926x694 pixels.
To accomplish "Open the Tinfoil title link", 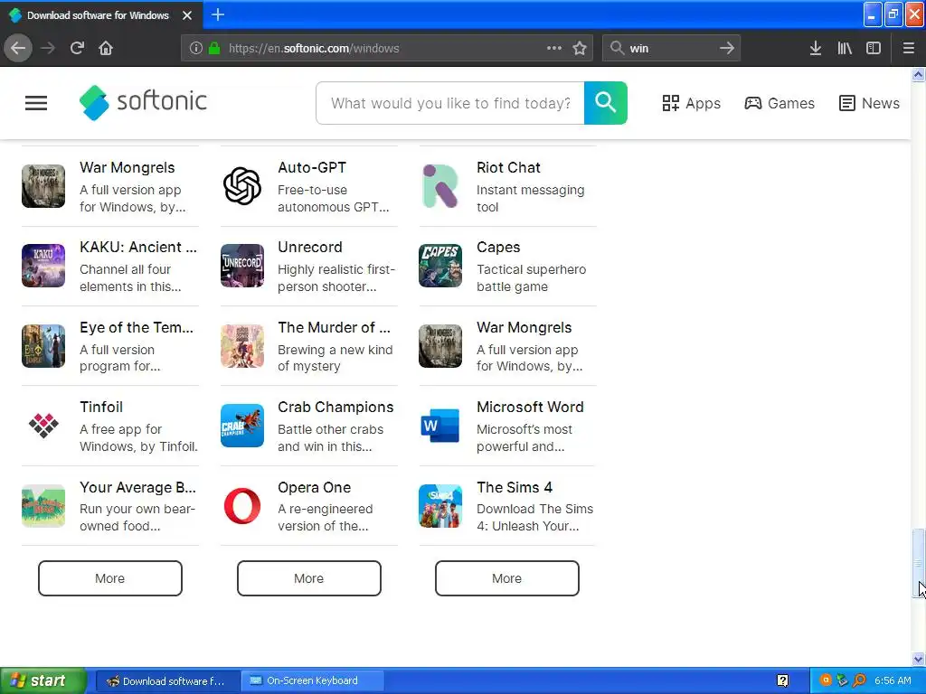I will coord(101,408).
